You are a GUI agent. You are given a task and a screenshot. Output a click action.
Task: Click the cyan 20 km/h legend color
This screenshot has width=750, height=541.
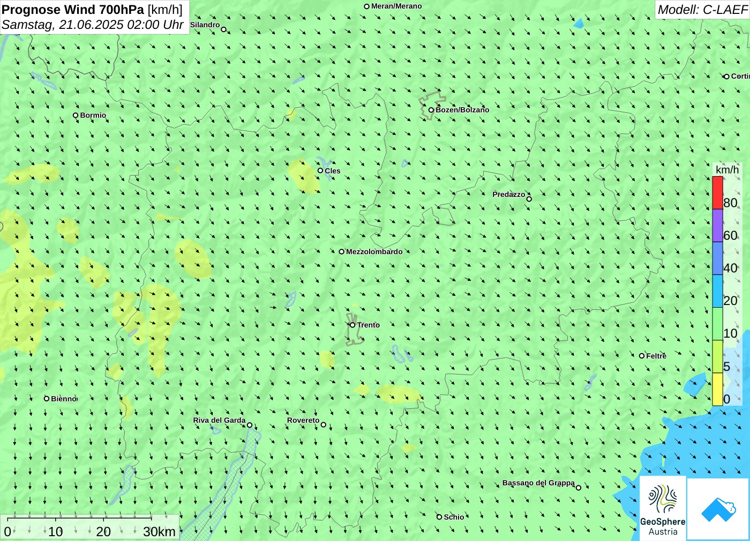[x=717, y=291]
